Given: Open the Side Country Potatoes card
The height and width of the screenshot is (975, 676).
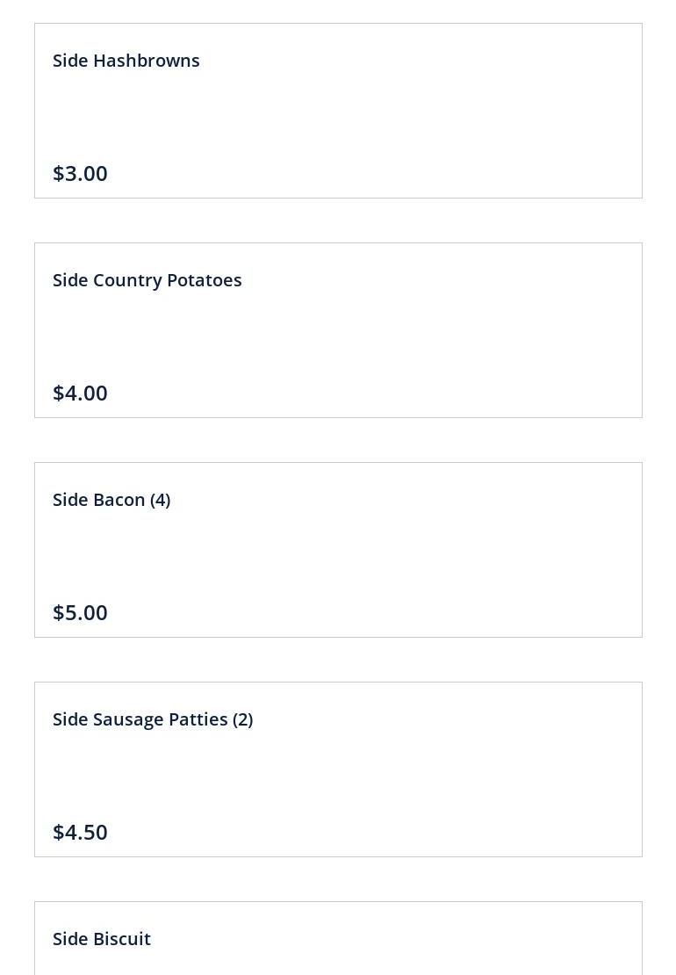Looking at the screenshot, I should pos(338,330).
